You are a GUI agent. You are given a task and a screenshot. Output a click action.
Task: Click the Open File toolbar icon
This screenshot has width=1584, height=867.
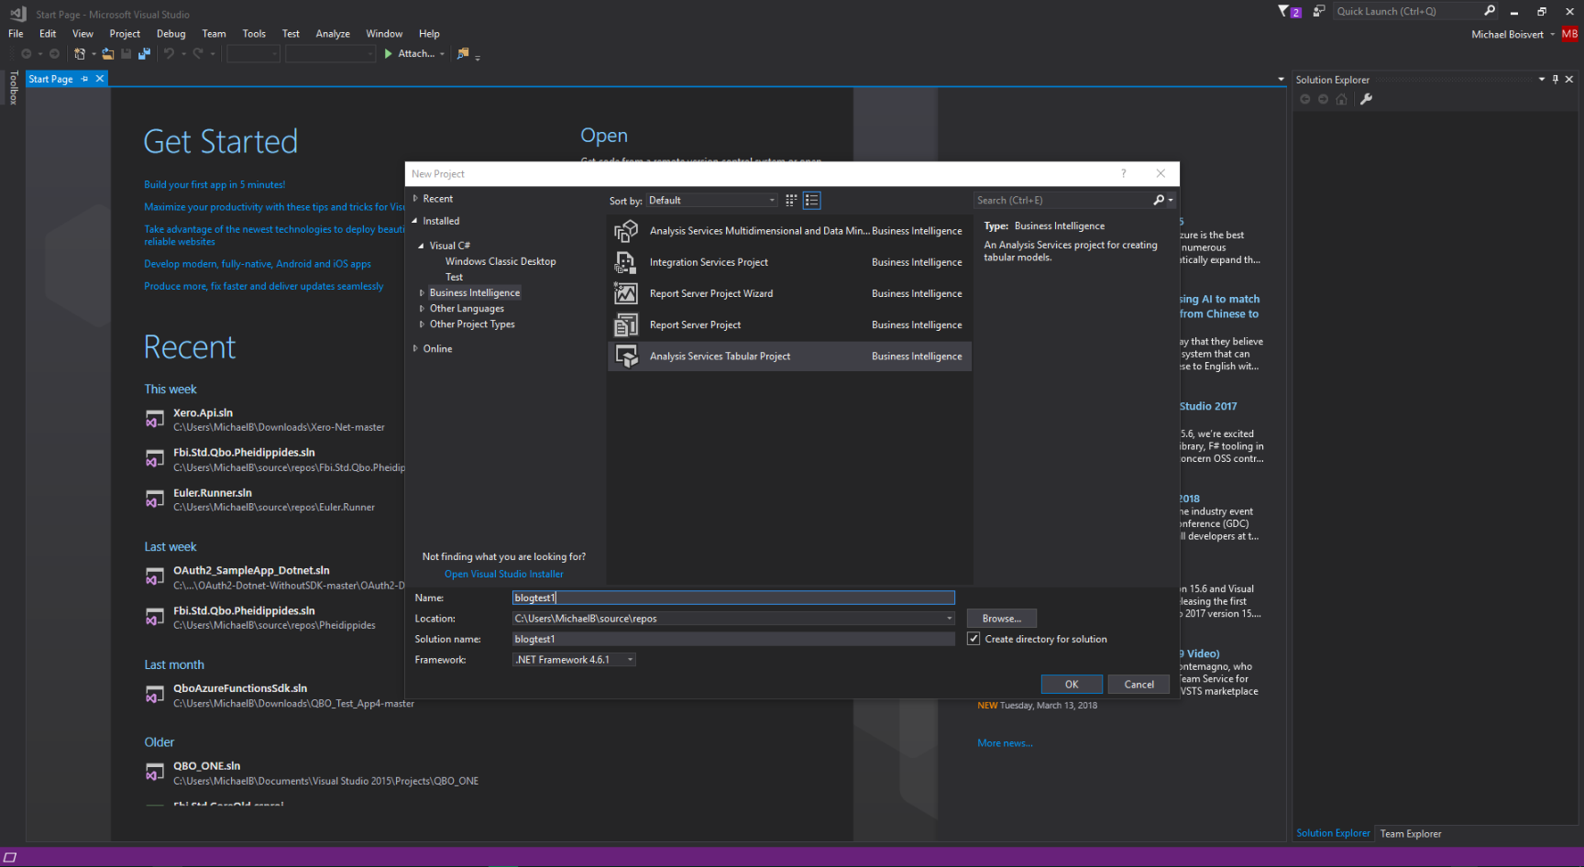(108, 54)
